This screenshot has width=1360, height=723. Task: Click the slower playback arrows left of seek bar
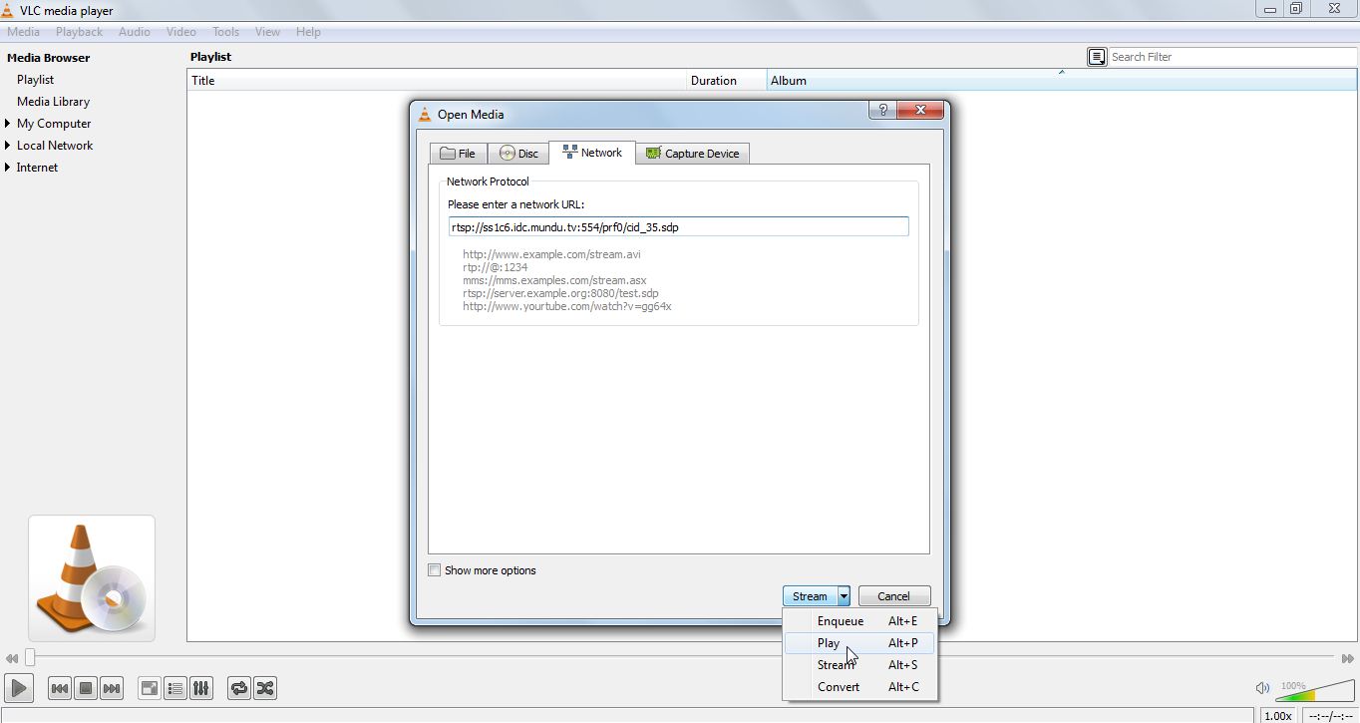(x=11, y=658)
